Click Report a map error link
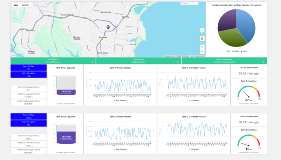 click(x=200, y=56)
